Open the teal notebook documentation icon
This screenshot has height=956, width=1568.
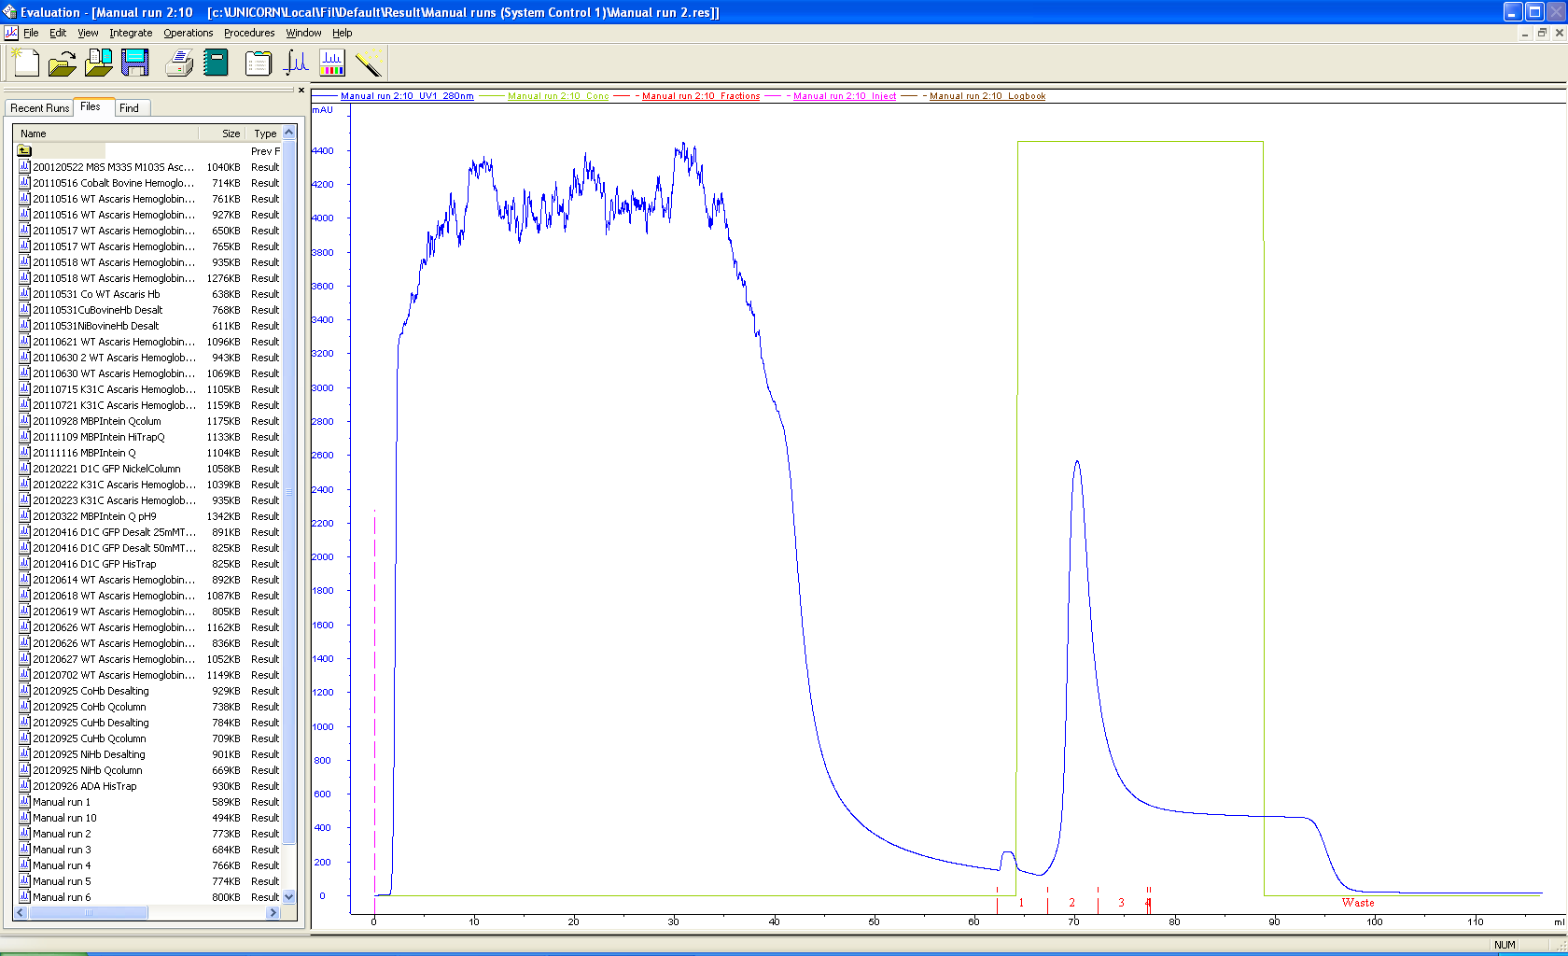point(217,63)
